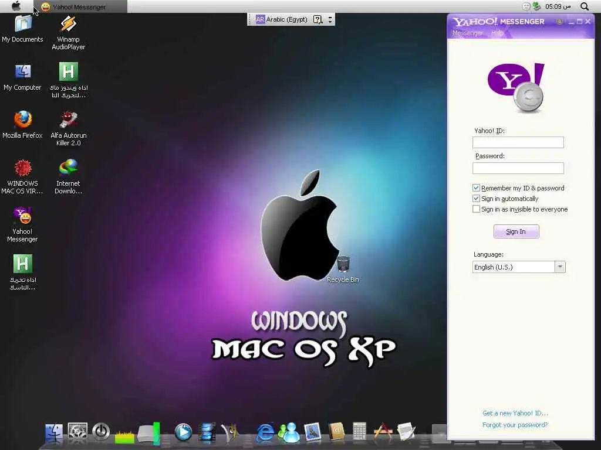Open the drive with green bar dock icon

[x=148, y=433]
